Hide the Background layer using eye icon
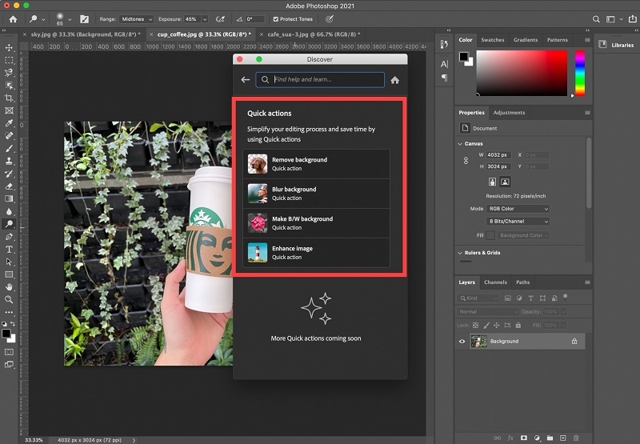This screenshot has width=640, height=444. click(x=462, y=342)
